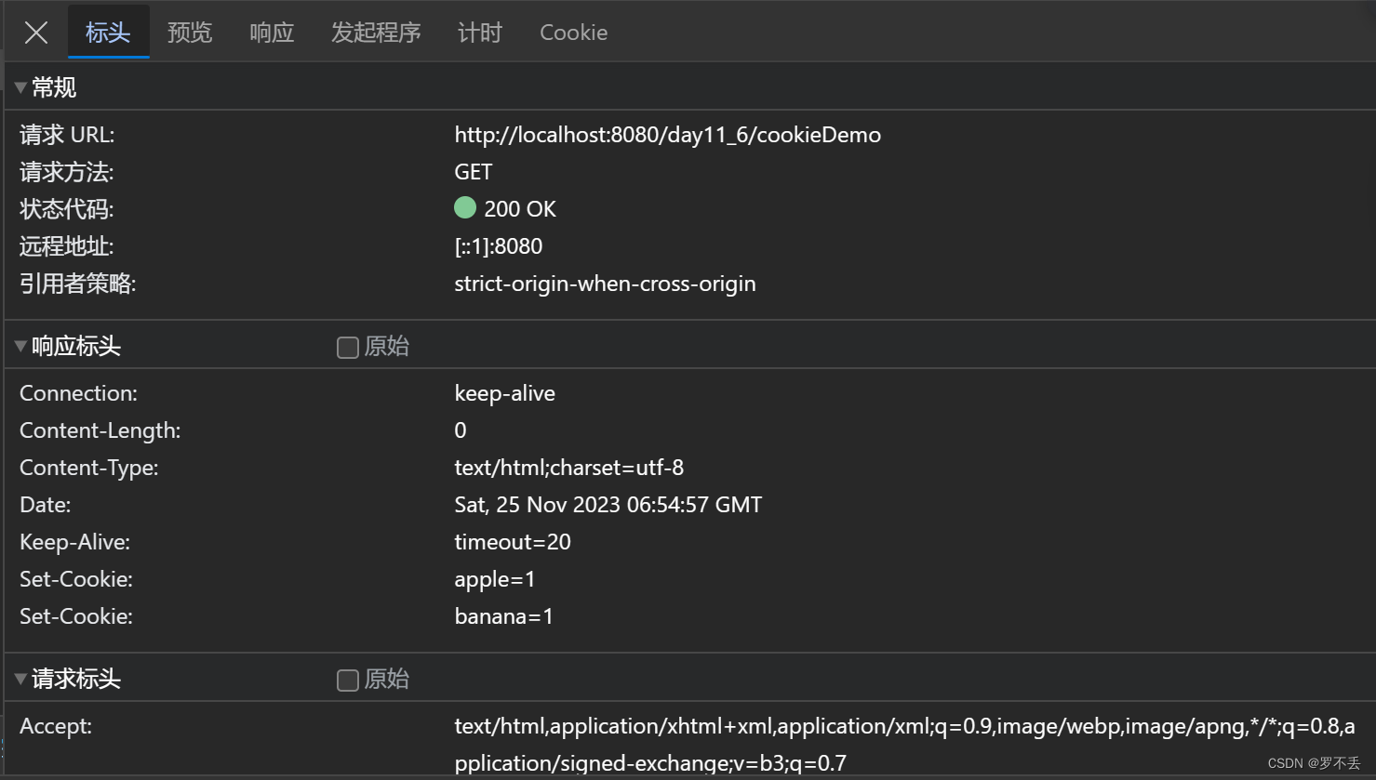The height and width of the screenshot is (780, 1376).
Task: Click the Content-Length value 0
Action: [x=461, y=430]
